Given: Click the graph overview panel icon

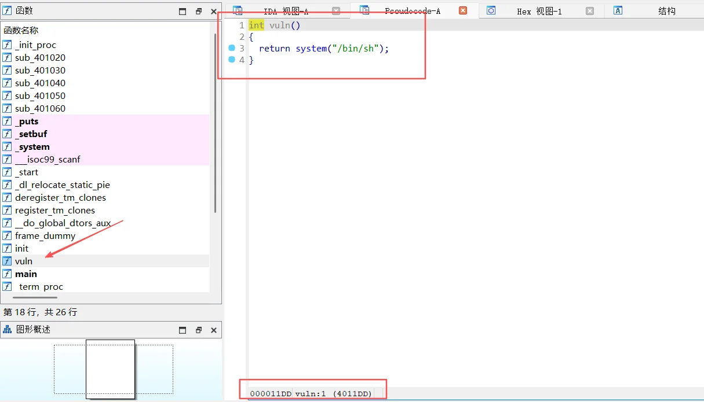Looking at the screenshot, I should click(x=8, y=330).
